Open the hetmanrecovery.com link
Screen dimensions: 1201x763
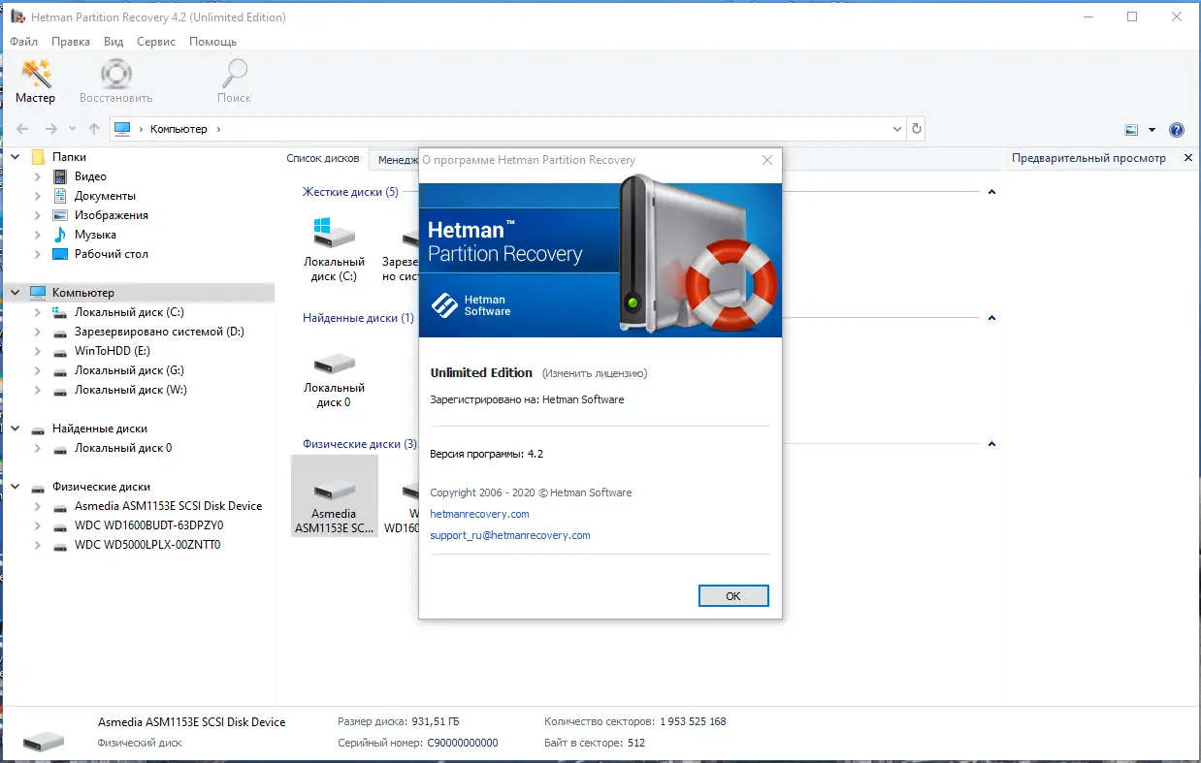click(x=479, y=514)
